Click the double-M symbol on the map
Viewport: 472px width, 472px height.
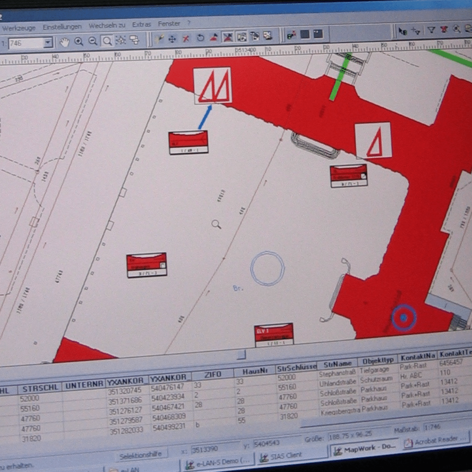coord(212,86)
